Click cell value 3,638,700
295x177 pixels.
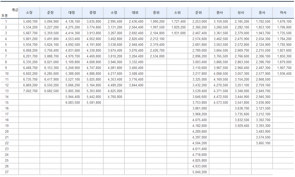(242, 108)
